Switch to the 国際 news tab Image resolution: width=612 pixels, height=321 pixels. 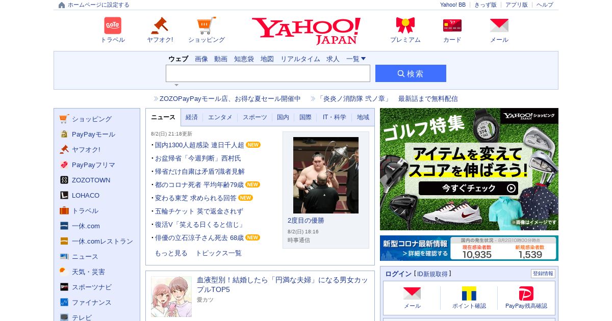305,117
